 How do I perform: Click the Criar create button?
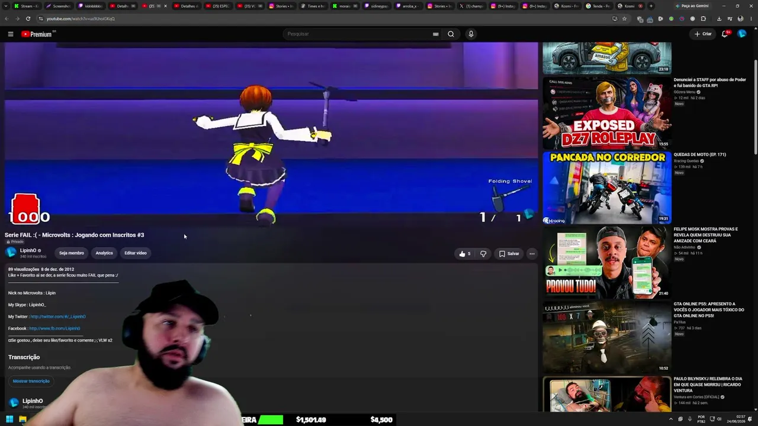click(x=703, y=34)
